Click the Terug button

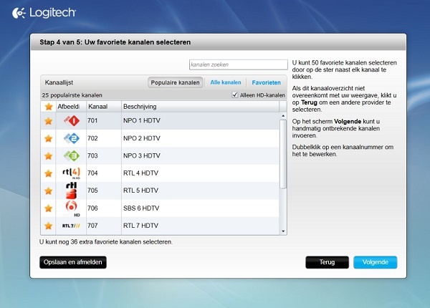pos(328,262)
